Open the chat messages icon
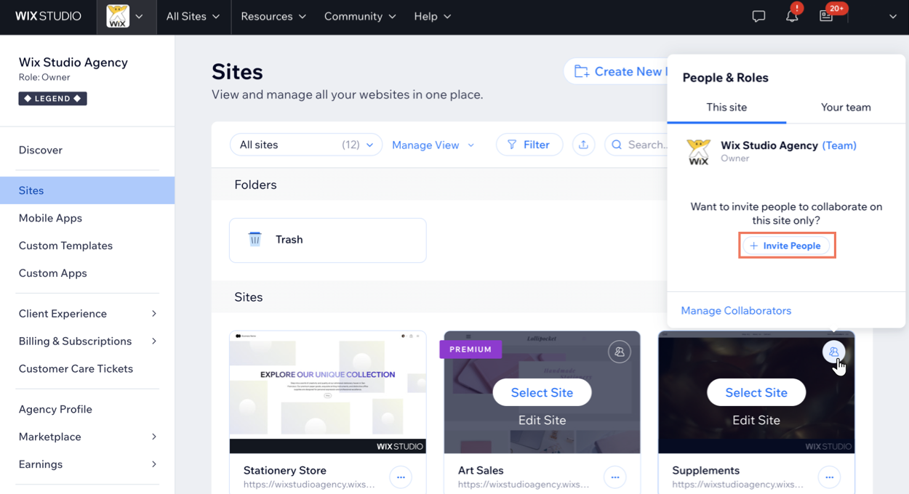This screenshot has height=494, width=909. pos(758,16)
